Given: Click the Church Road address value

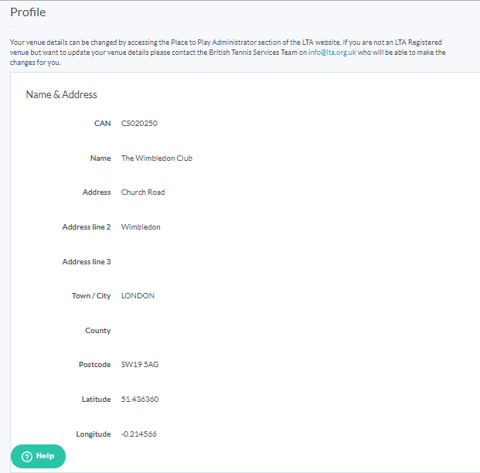Looking at the screenshot, I should (143, 192).
